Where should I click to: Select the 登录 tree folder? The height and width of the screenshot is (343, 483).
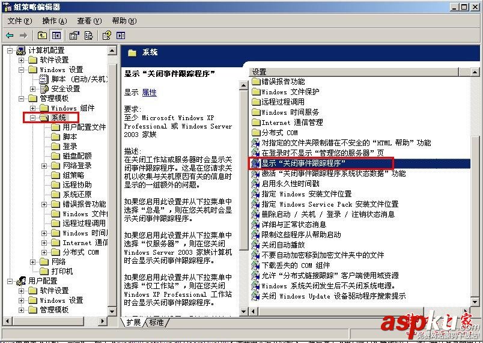tap(70, 147)
